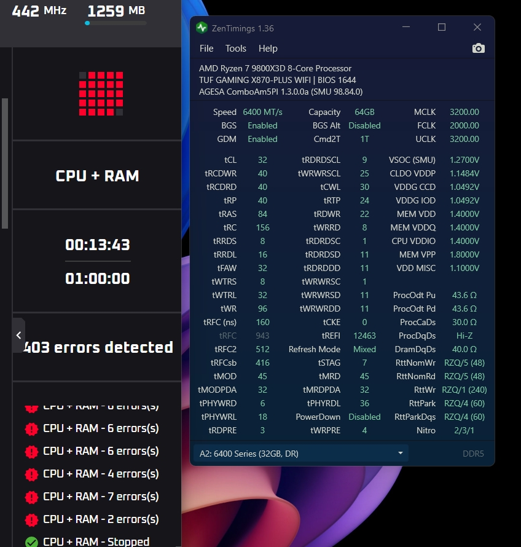Click the red alert icon beside 4 errors entry
The image size is (521, 547).
click(x=31, y=474)
